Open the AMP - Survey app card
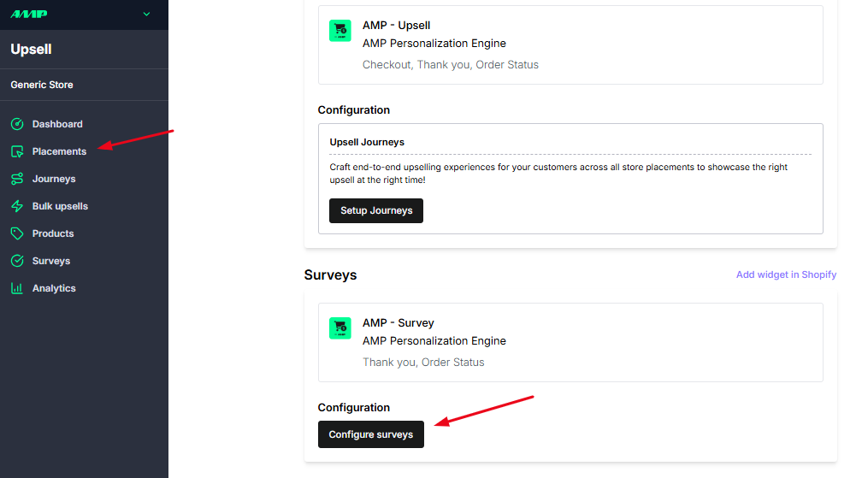 [570, 342]
